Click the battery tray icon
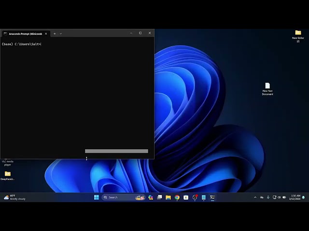309x231 pixels. (284, 197)
